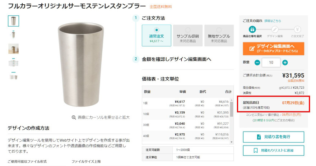The width and height of the screenshot is (316, 166).
Task: Click the quantity input field showing 10
Action: [271, 63]
